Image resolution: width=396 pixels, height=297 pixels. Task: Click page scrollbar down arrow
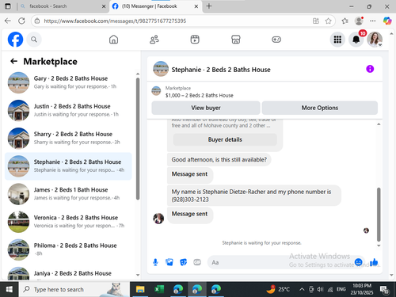[x=391, y=275]
